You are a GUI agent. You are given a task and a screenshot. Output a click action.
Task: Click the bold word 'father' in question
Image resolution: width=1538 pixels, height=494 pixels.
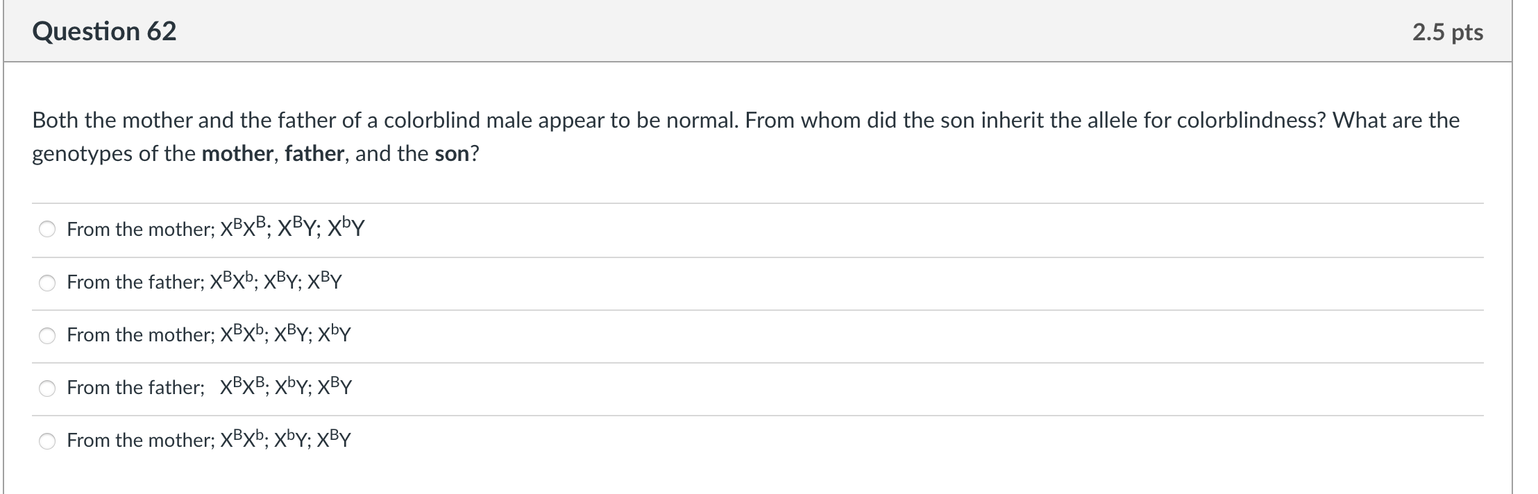[x=314, y=153]
